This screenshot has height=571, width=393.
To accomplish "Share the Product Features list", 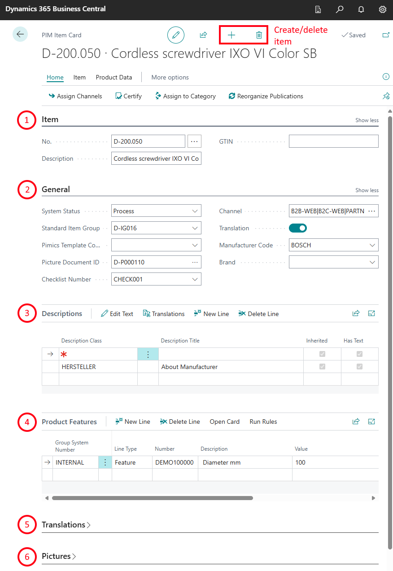I will [356, 421].
